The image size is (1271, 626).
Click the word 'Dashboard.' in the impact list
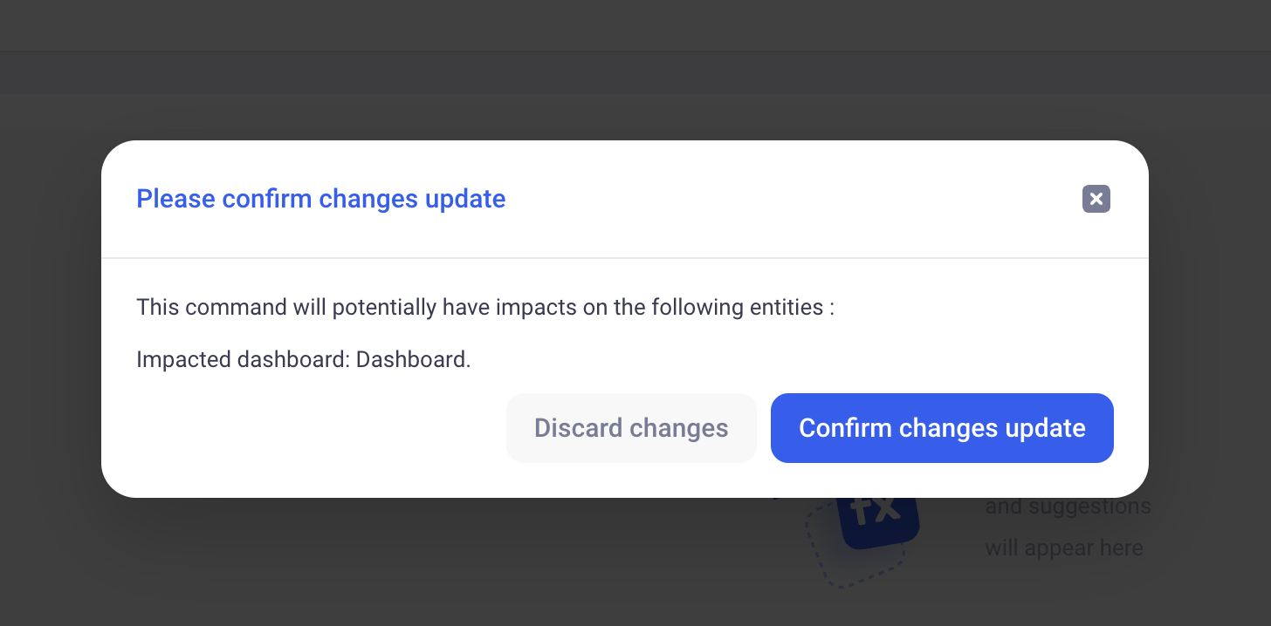coord(414,359)
